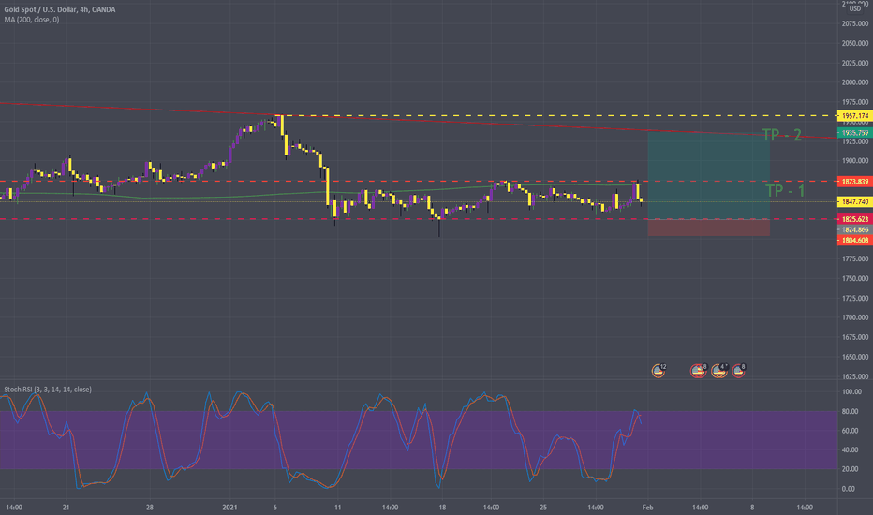Click the Feb label on time axis

[x=647, y=508]
